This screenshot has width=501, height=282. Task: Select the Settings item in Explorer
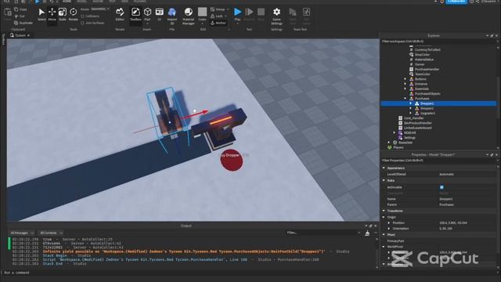click(409, 138)
